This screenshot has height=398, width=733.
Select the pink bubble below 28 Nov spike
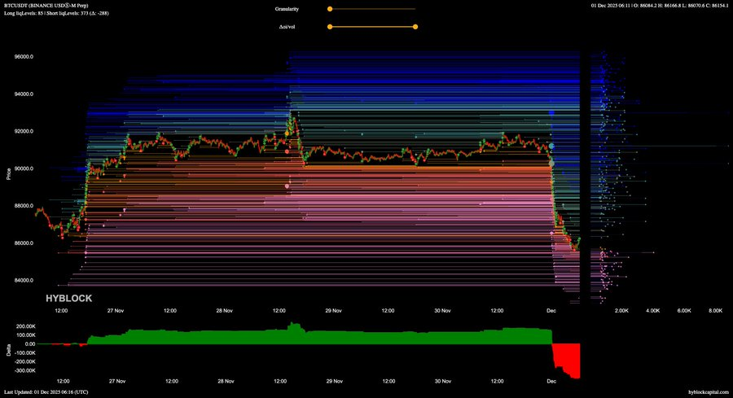(x=287, y=186)
